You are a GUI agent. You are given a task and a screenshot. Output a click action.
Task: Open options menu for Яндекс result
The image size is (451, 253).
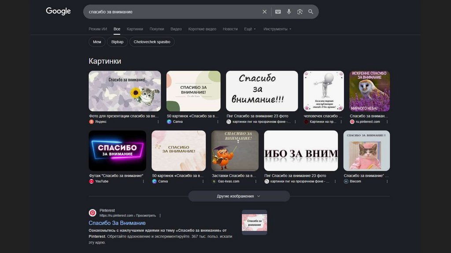158,122
